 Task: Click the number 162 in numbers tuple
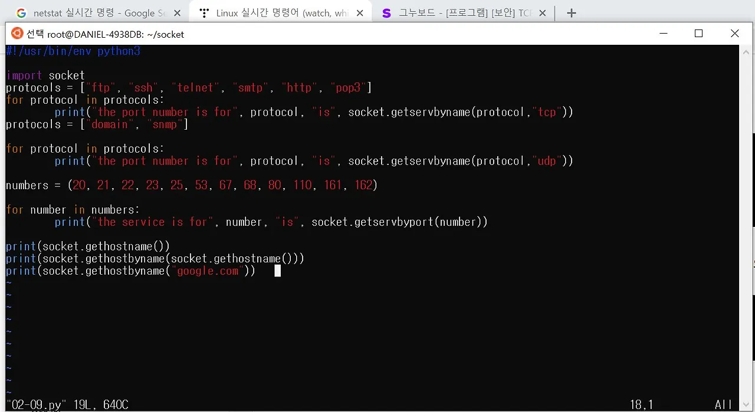coord(363,185)
